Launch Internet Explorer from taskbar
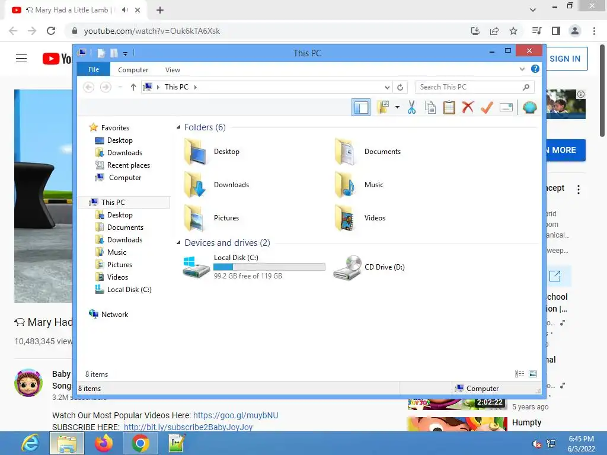Screen dimensions: 607x455 tap(30, 443)
